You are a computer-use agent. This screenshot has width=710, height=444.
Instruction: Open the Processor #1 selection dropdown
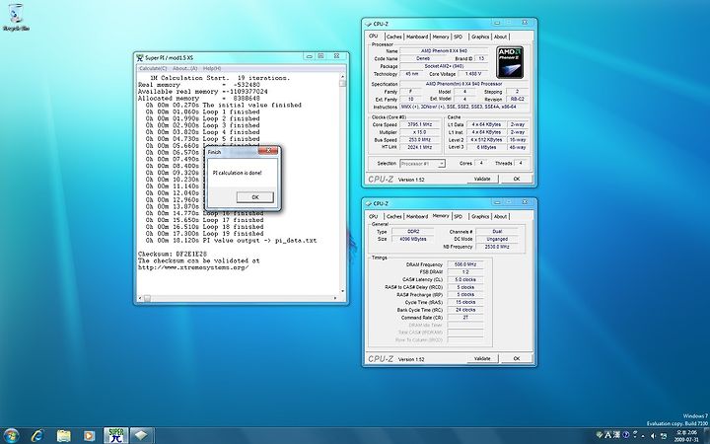point(422,164)
